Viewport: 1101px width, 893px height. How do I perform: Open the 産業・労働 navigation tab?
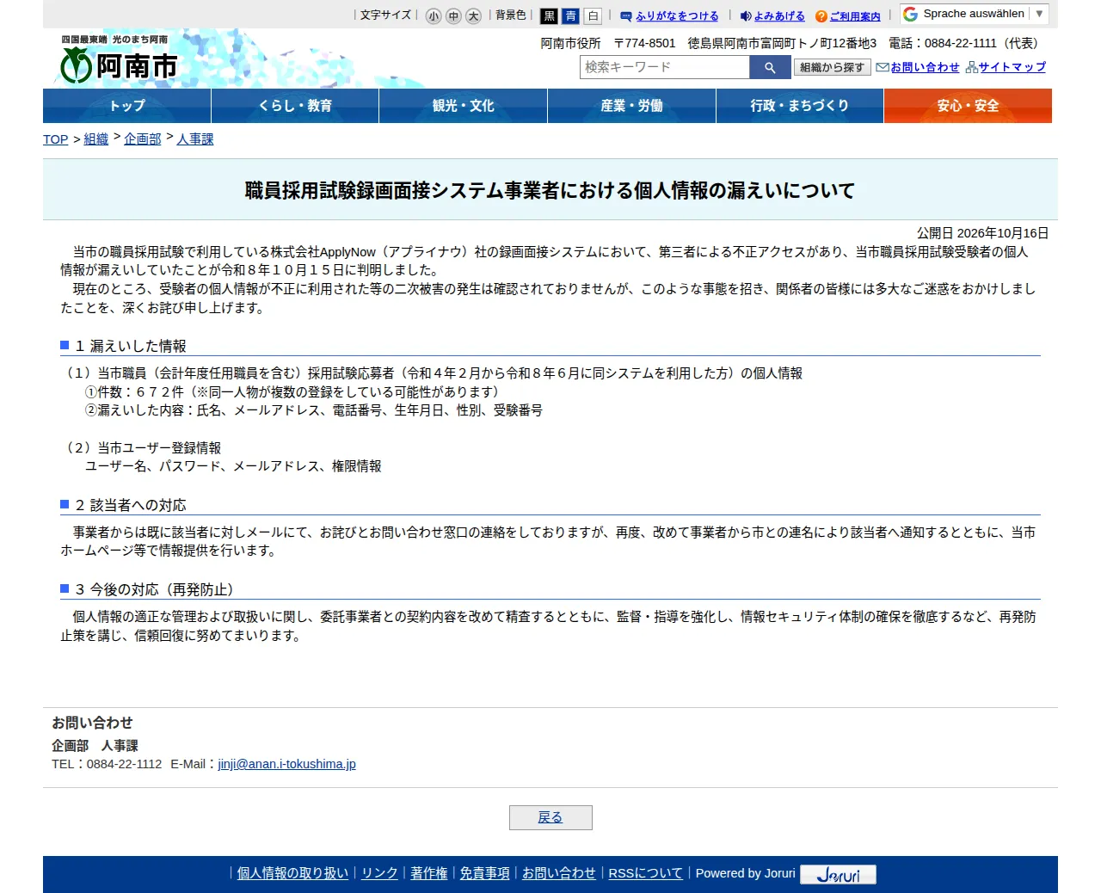coord(631,106)
